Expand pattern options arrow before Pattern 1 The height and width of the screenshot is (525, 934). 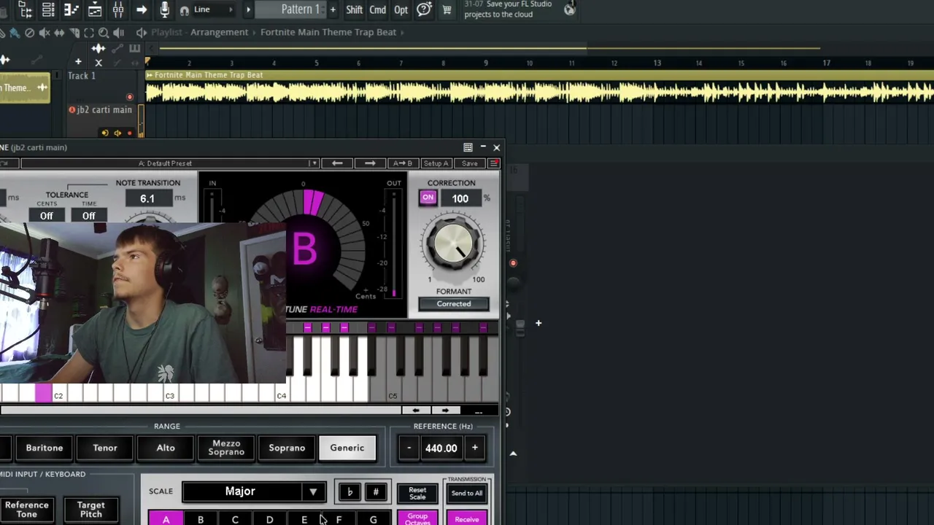[x=248, y=9]
